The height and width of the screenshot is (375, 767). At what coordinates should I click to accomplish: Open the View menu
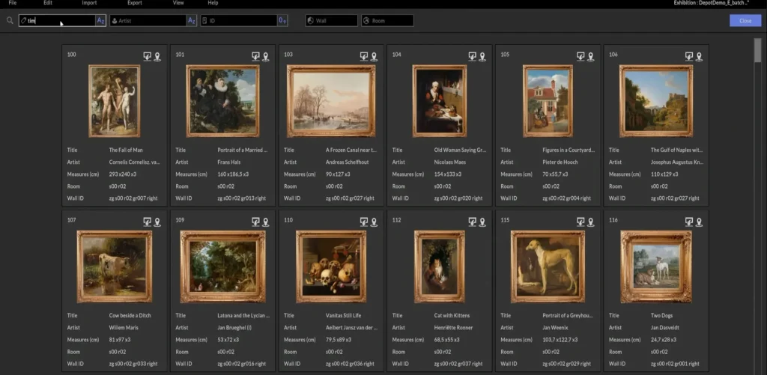click(178, 3)
